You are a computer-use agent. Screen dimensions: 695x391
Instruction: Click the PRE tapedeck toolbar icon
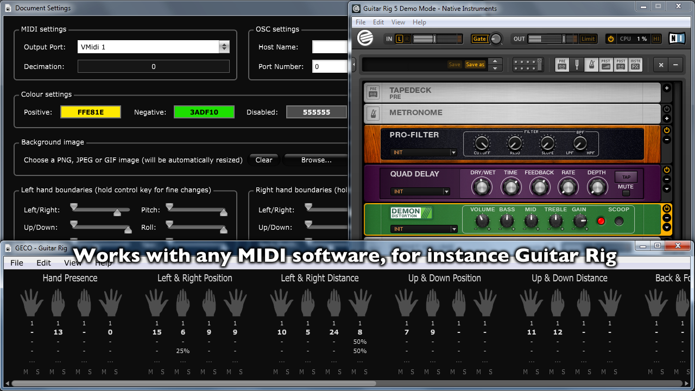point(562,65)
